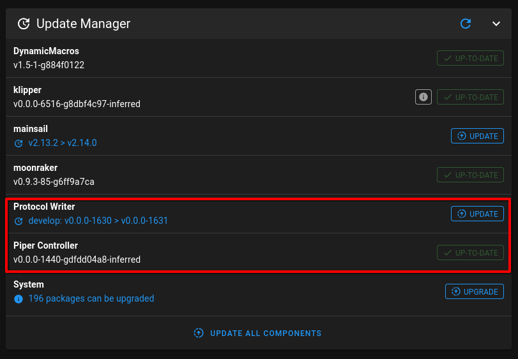Screen dimensions: 518x359
Task: Click the refresh updates icon in header
Action: (466, 24)
